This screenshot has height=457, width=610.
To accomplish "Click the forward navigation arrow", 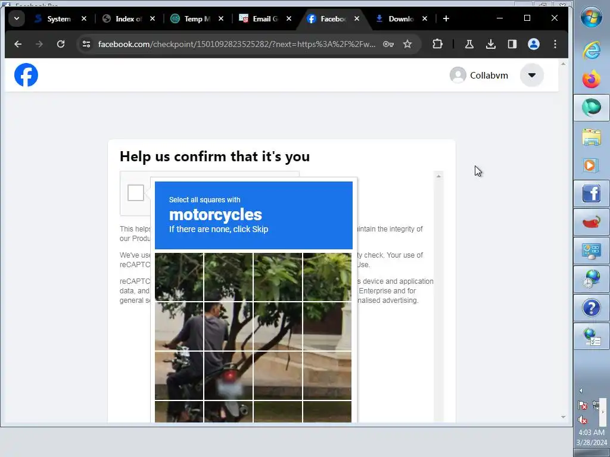I will pos(39,44).
